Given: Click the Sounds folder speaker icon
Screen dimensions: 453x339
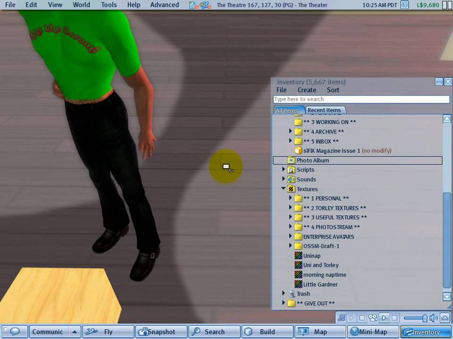Looking at the screenshot, I should pyautogui.click(x=291, y=179).
